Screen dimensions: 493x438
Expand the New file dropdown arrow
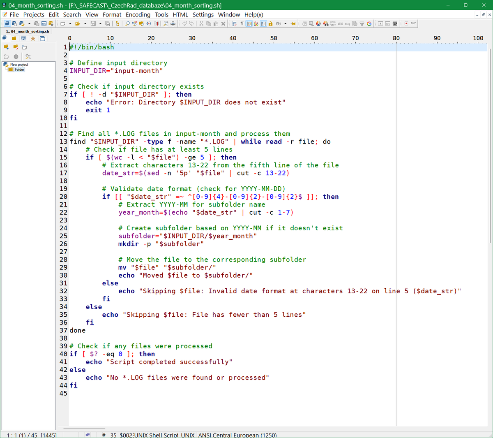pyautogui.click(x=70, y=24)
